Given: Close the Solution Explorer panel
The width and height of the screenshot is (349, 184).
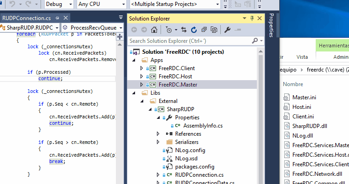Looking at the screenshot, I should (260, 18).
